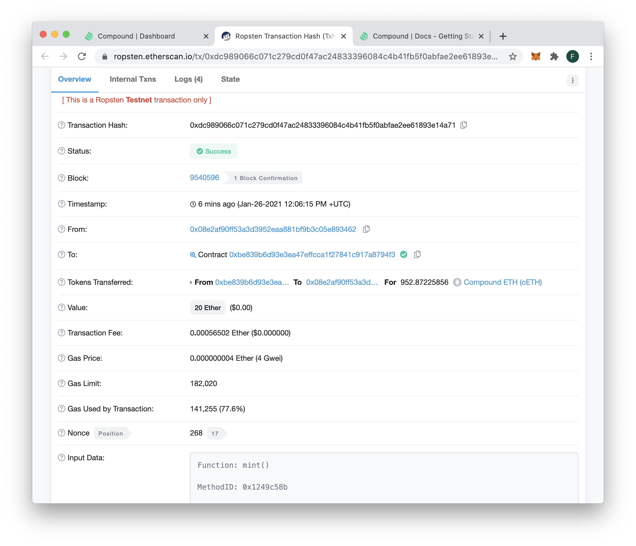
Task: Click inside the Input Data text box
Action: tap(384, 478)
